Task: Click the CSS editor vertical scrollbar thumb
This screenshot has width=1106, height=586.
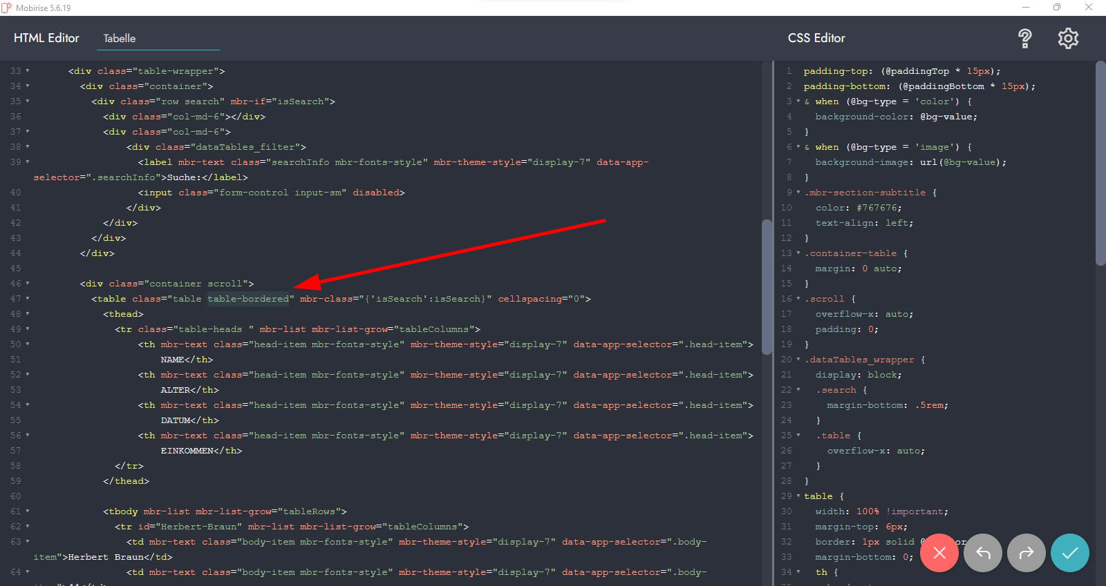Action: (1100, 163)
